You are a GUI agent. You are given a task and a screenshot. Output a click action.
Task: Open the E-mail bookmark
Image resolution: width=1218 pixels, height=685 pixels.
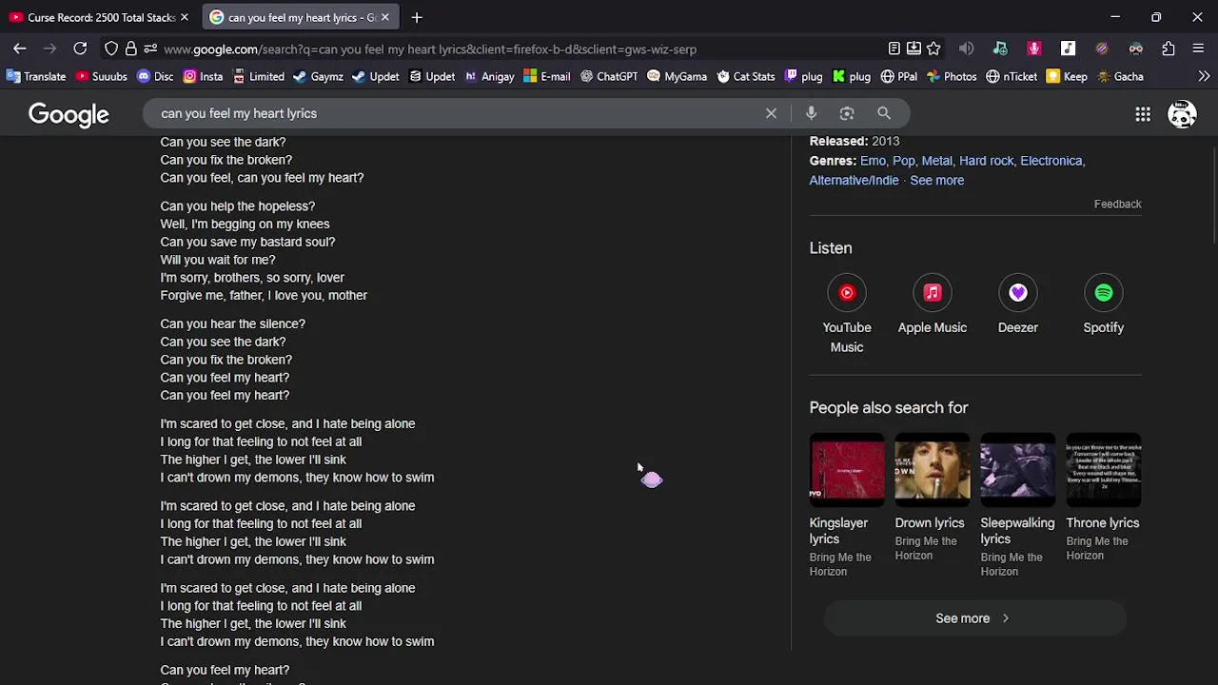point(547,76)
